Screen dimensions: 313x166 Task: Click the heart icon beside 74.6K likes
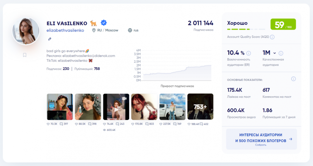point(105,124)
